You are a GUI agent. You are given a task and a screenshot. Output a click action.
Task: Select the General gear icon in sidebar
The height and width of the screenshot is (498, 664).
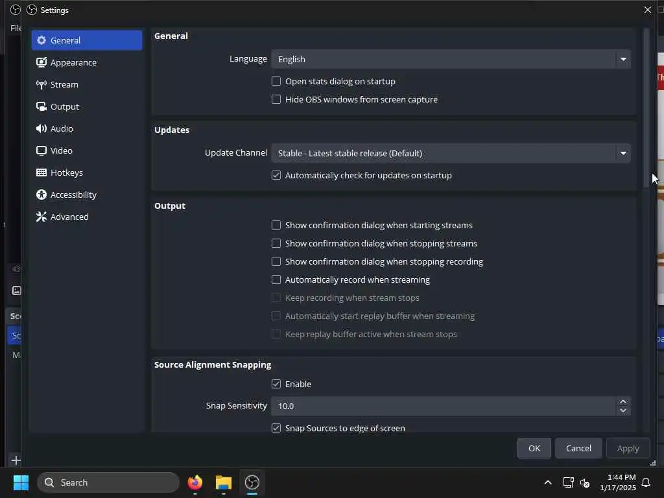[x=41, y=40]
